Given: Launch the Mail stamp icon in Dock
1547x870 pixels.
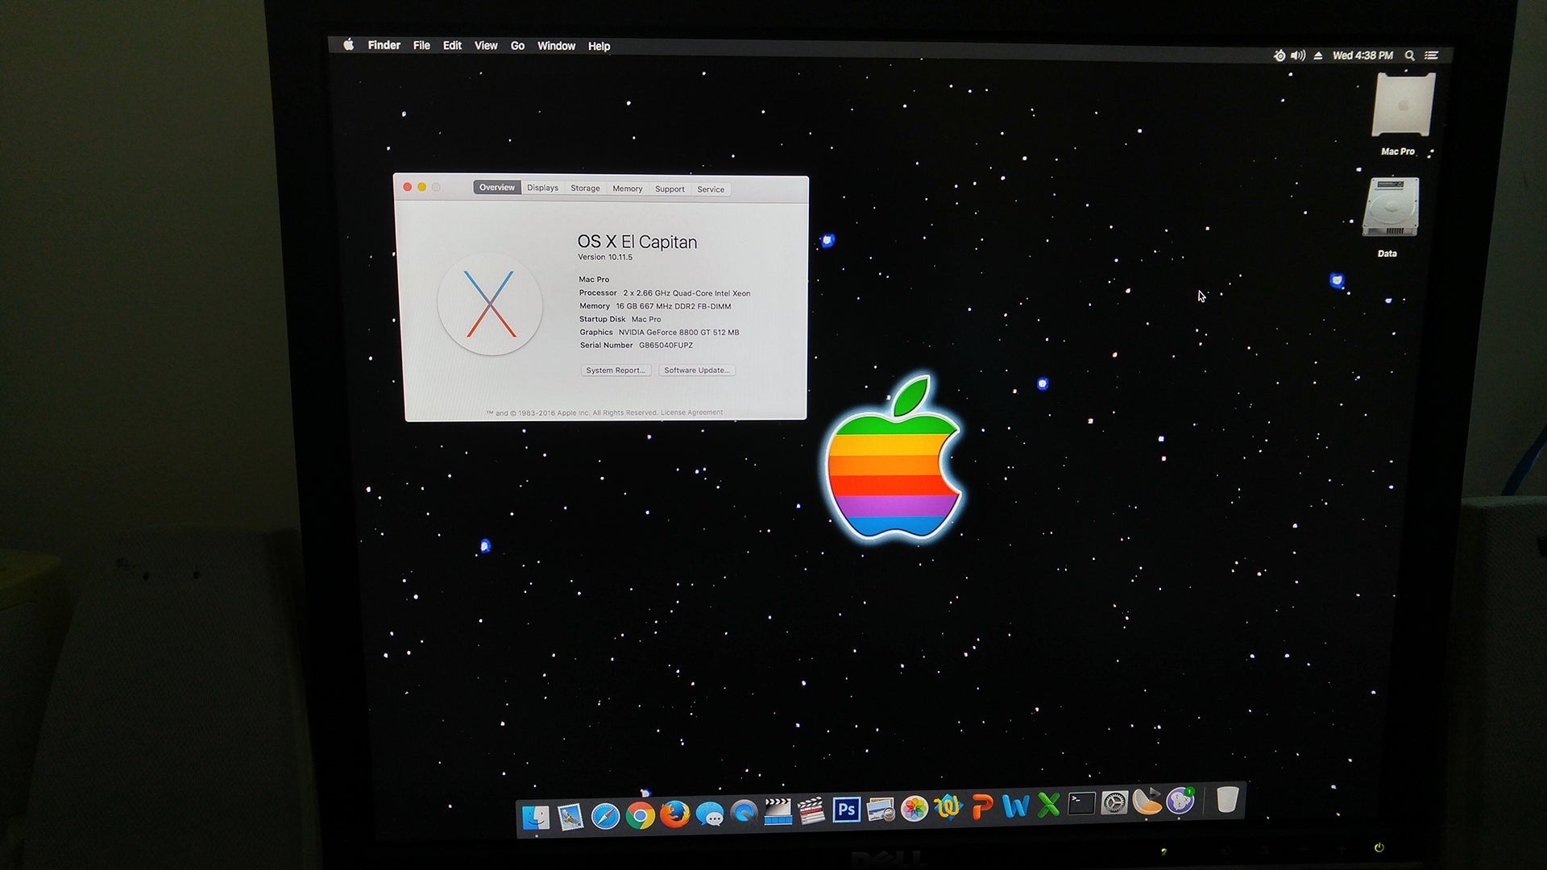Looking at the screenshot, I should (x=570, y=817).
